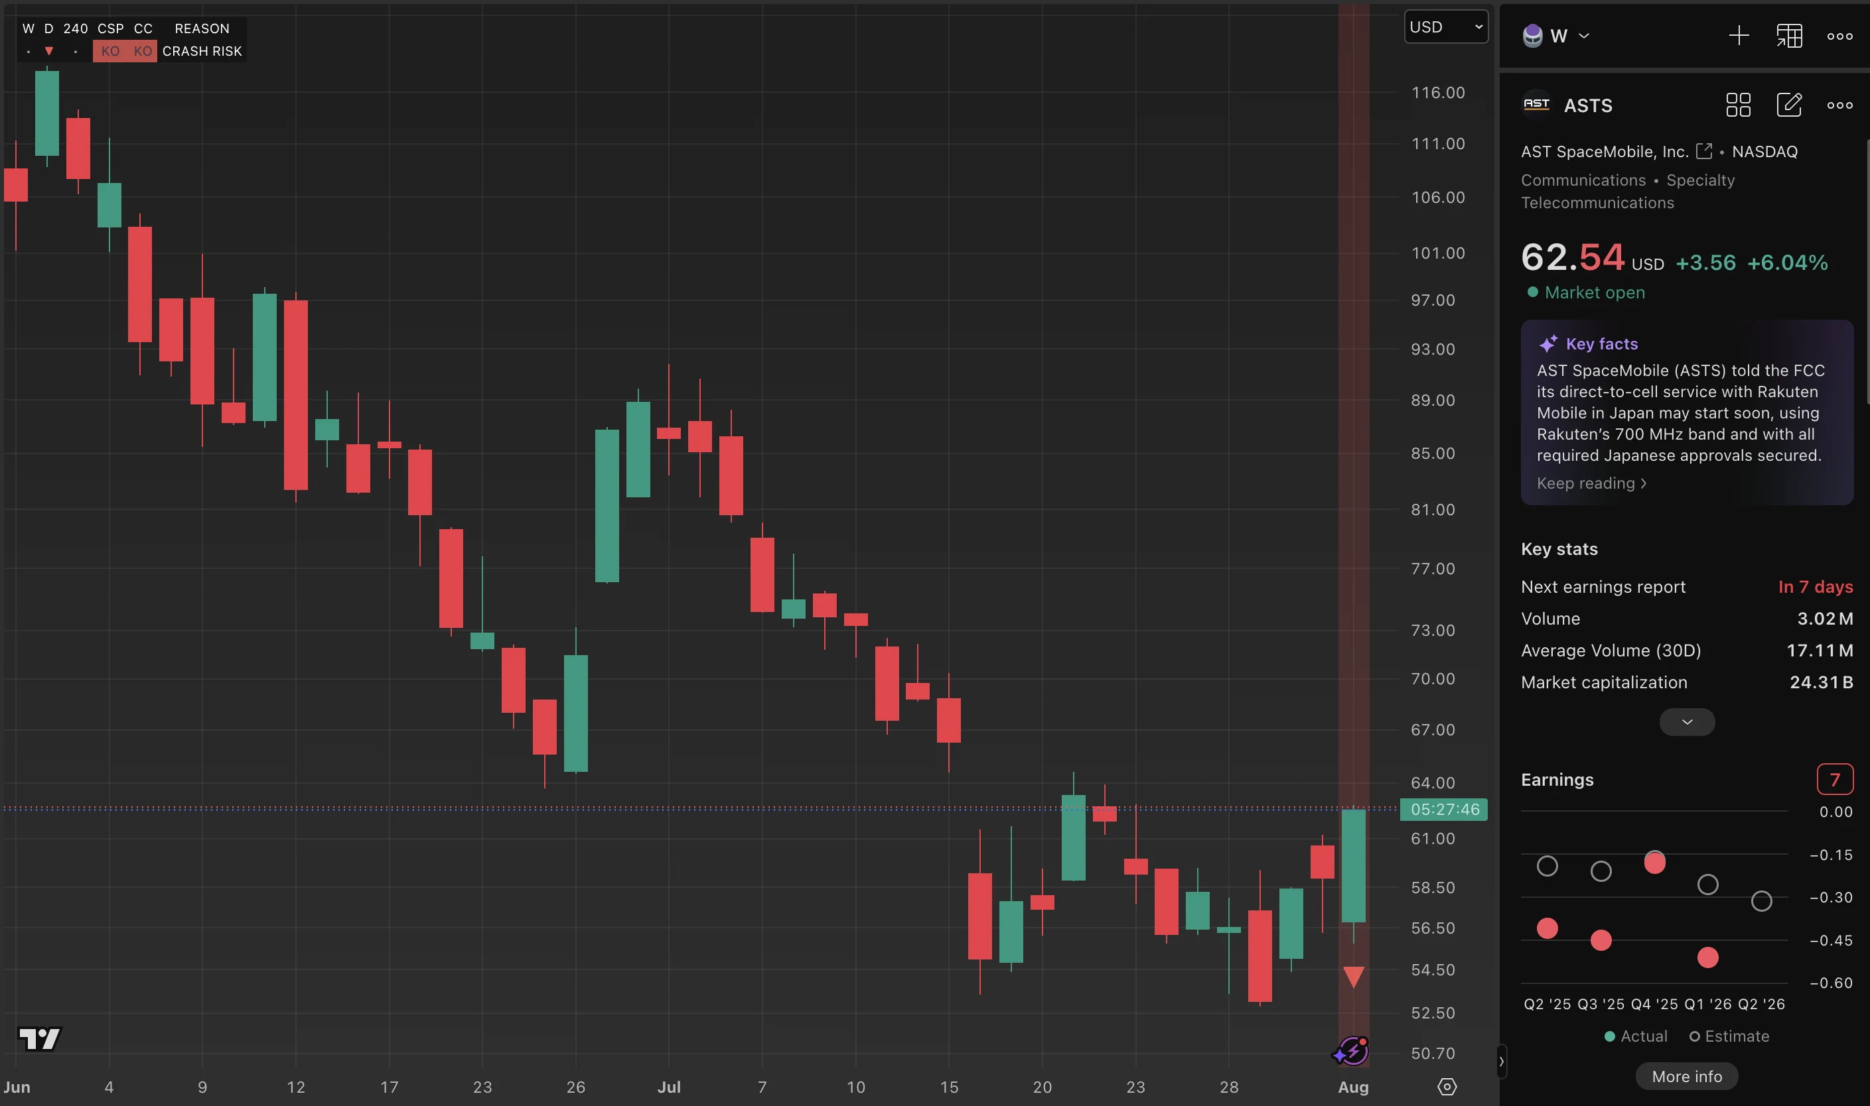Image resolution: width=1870 pixels, height=1106 pixels.
Task: Click the Average Volume (30D) value
Action: 1820,650
